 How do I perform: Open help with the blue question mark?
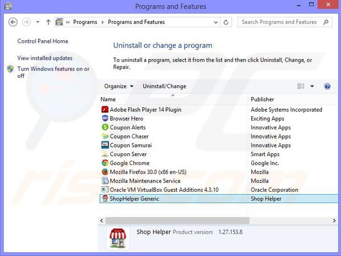[x=327, y=86]
